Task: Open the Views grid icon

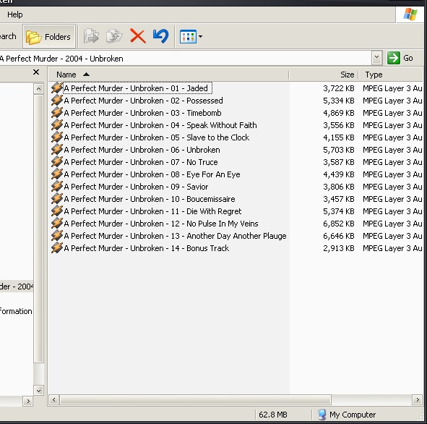Action: (188, 36)
